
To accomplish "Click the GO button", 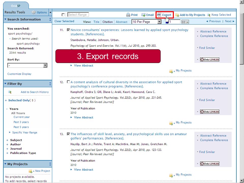I will pos(185,22).
